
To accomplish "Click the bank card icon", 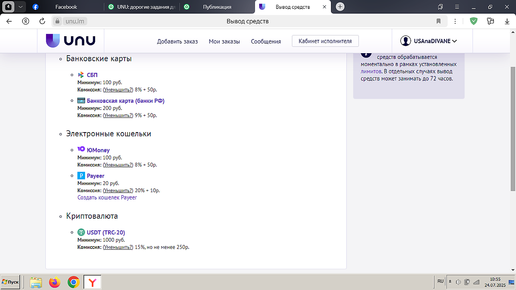I will pyautogui.click(x=81, y=101).
